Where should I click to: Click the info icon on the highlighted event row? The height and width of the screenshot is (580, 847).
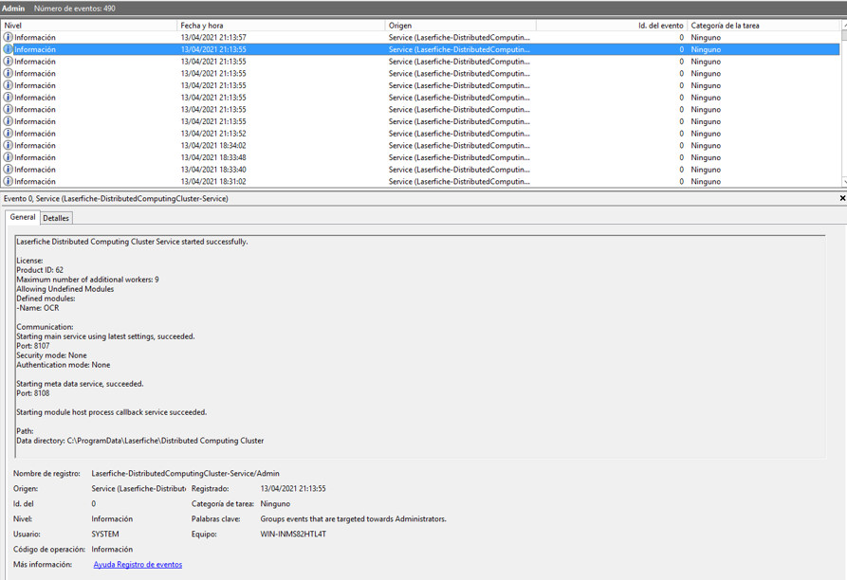pyautogui.click(x=9, y=49)
